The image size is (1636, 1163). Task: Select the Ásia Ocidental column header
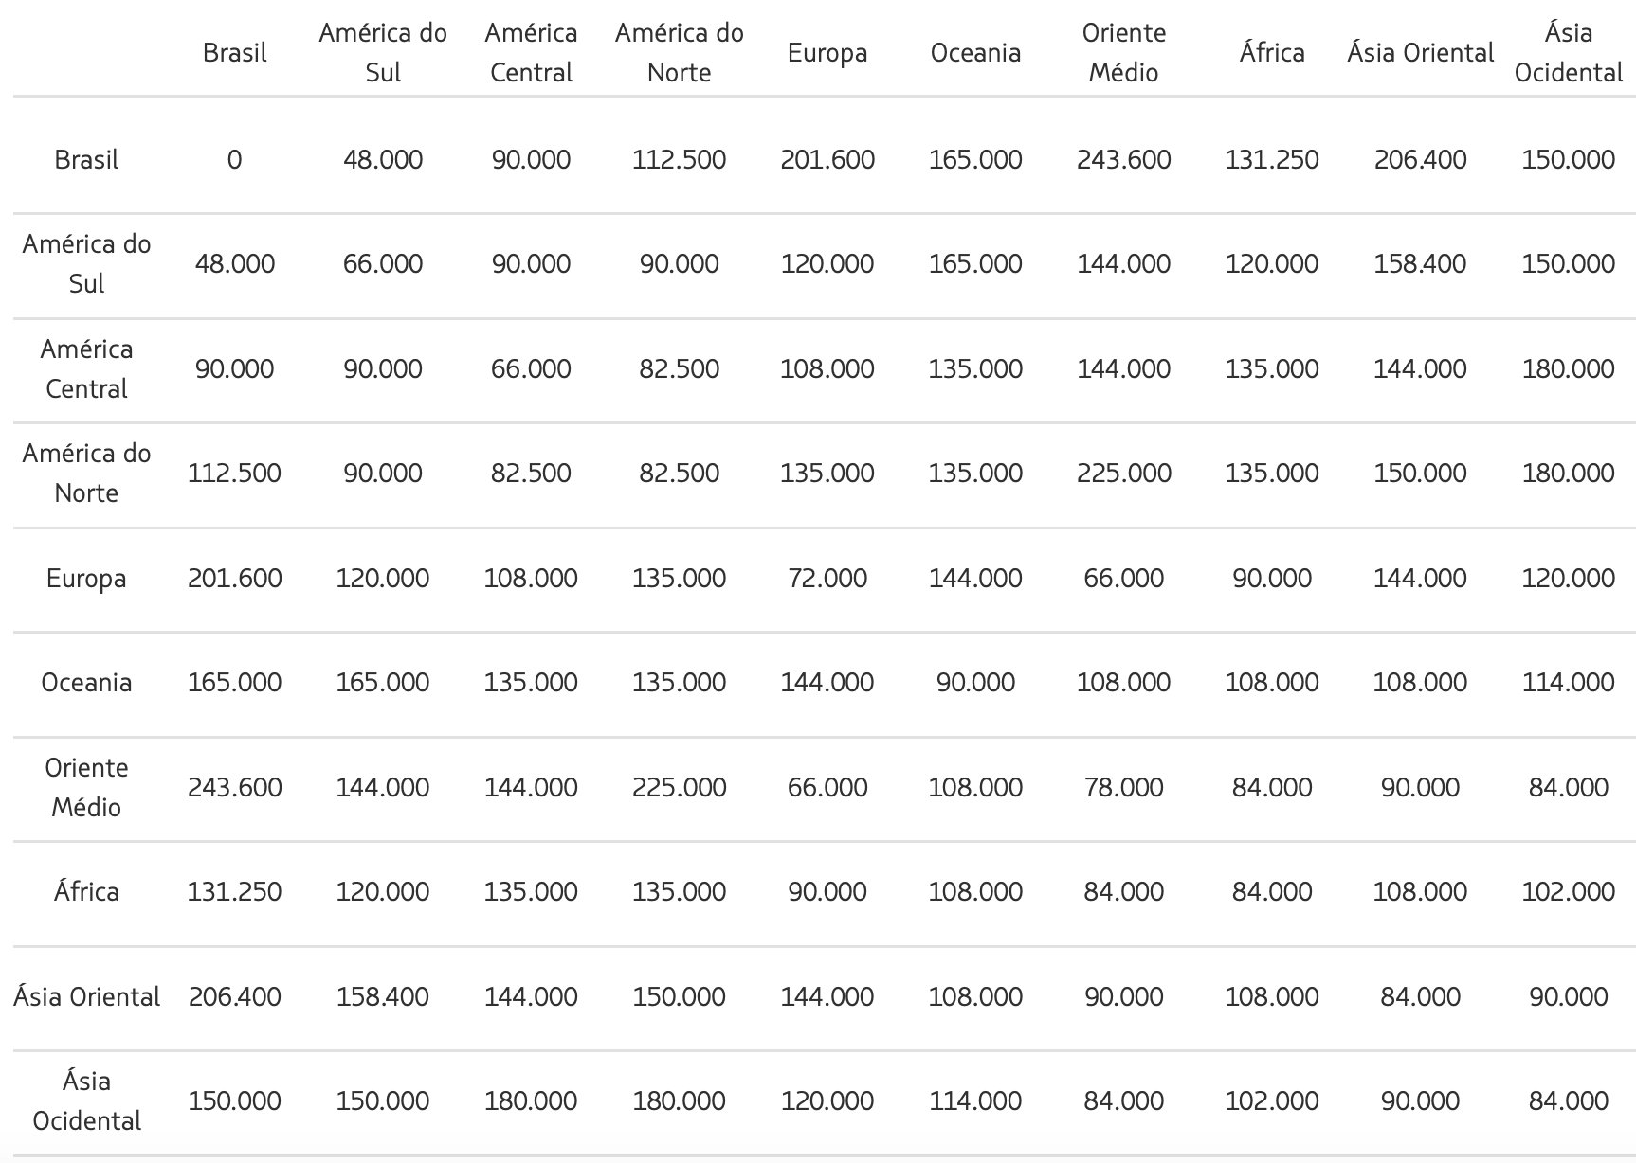tap(1568, 52)
